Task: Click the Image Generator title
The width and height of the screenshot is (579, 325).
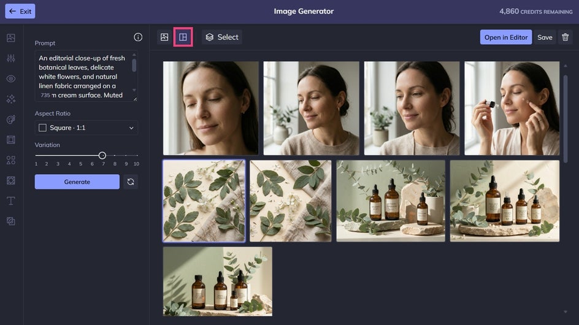Action: pyautogui.click(x=304, y=12)
